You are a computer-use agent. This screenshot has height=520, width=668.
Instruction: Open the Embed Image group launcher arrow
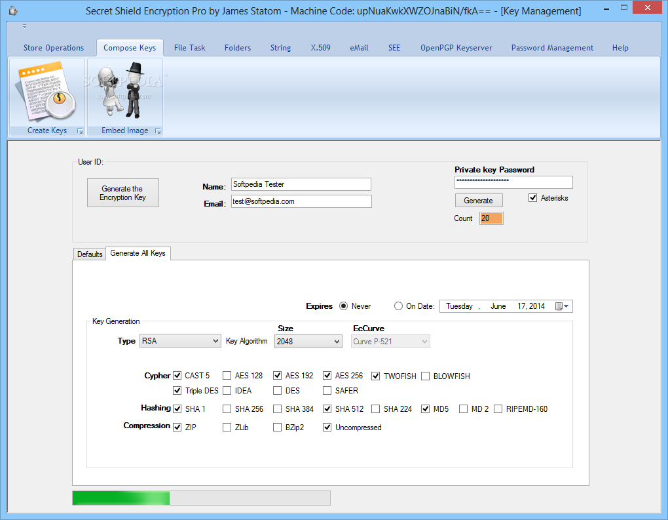(158, 131)
